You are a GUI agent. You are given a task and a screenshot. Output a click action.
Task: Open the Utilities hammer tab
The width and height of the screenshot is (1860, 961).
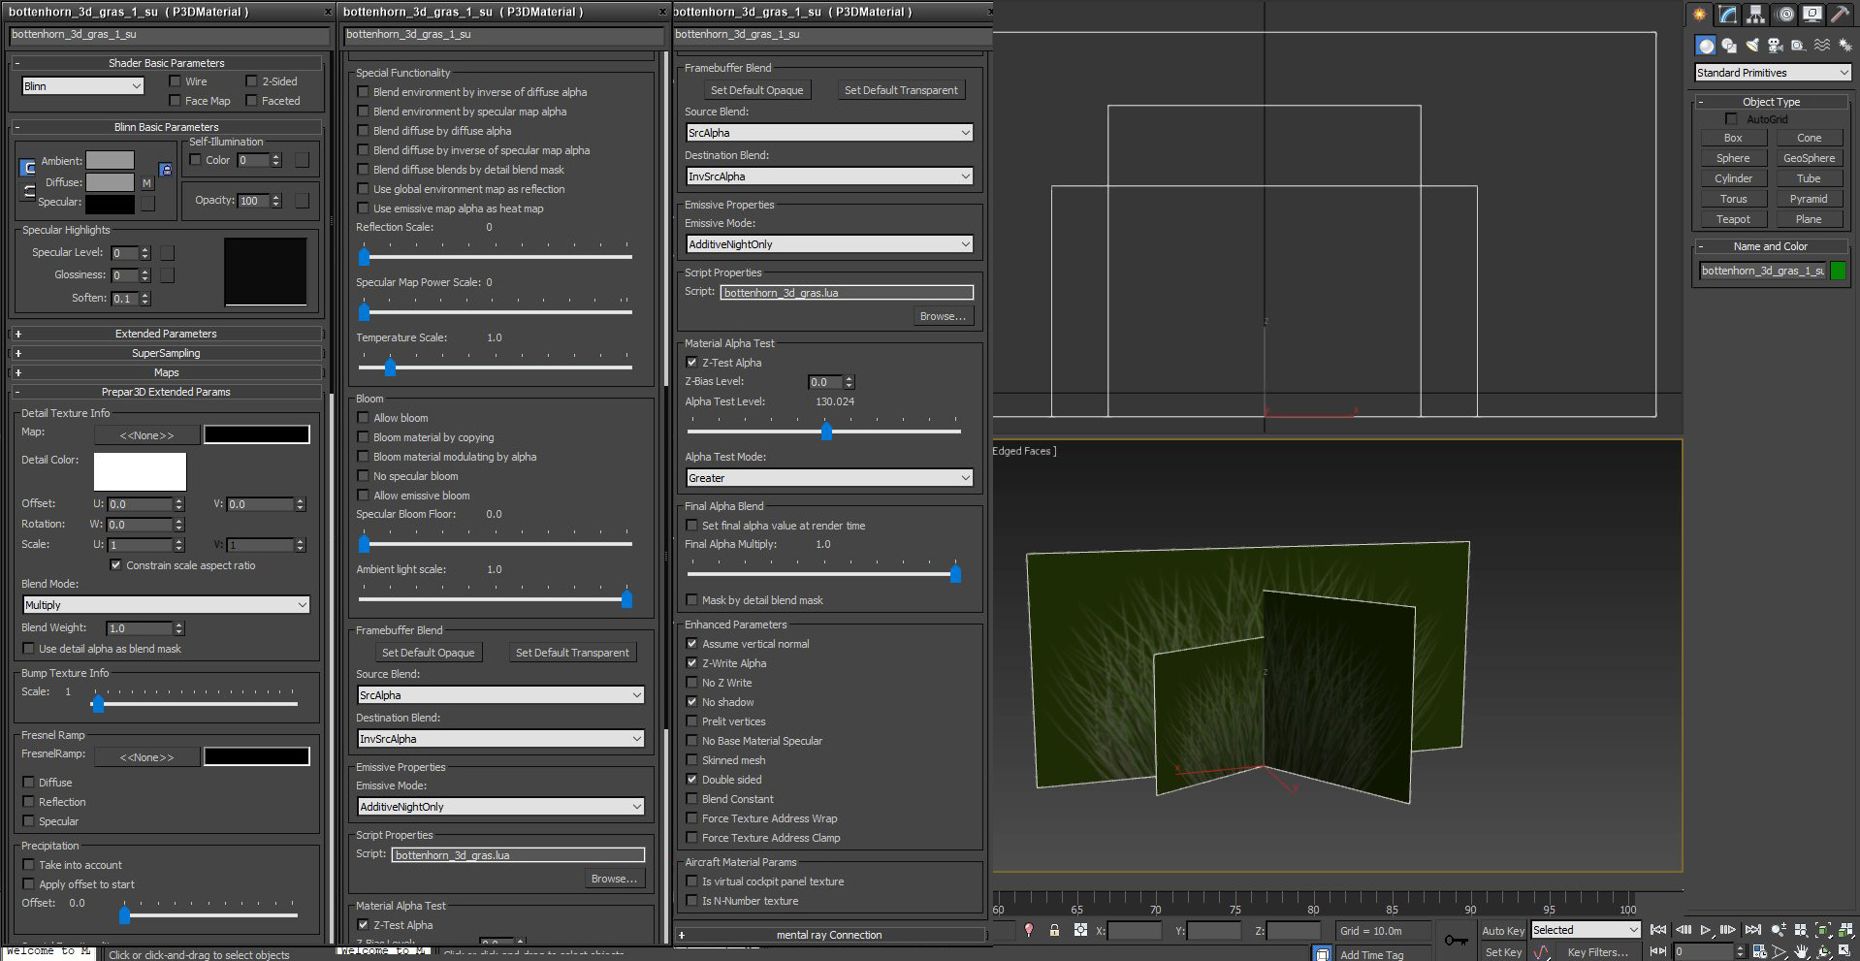[1840, 15]
